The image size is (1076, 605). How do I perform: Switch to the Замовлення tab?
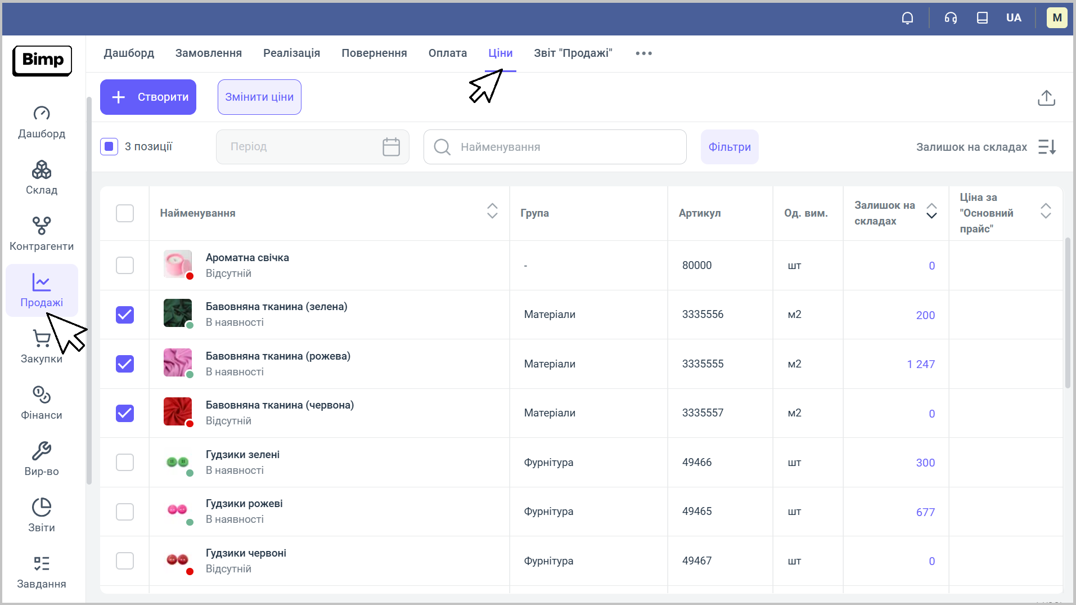(x=208, y=53)
